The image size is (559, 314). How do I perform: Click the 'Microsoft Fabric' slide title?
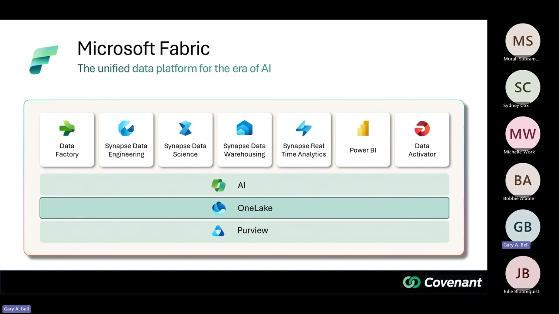[x=144, y=48]
